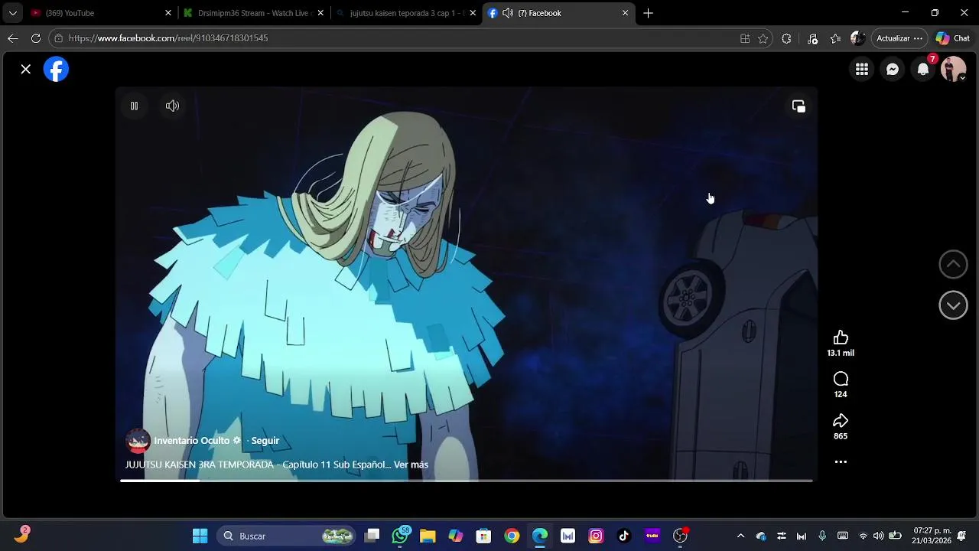
Task: Pause the reel video
Action: pos(134,106)
